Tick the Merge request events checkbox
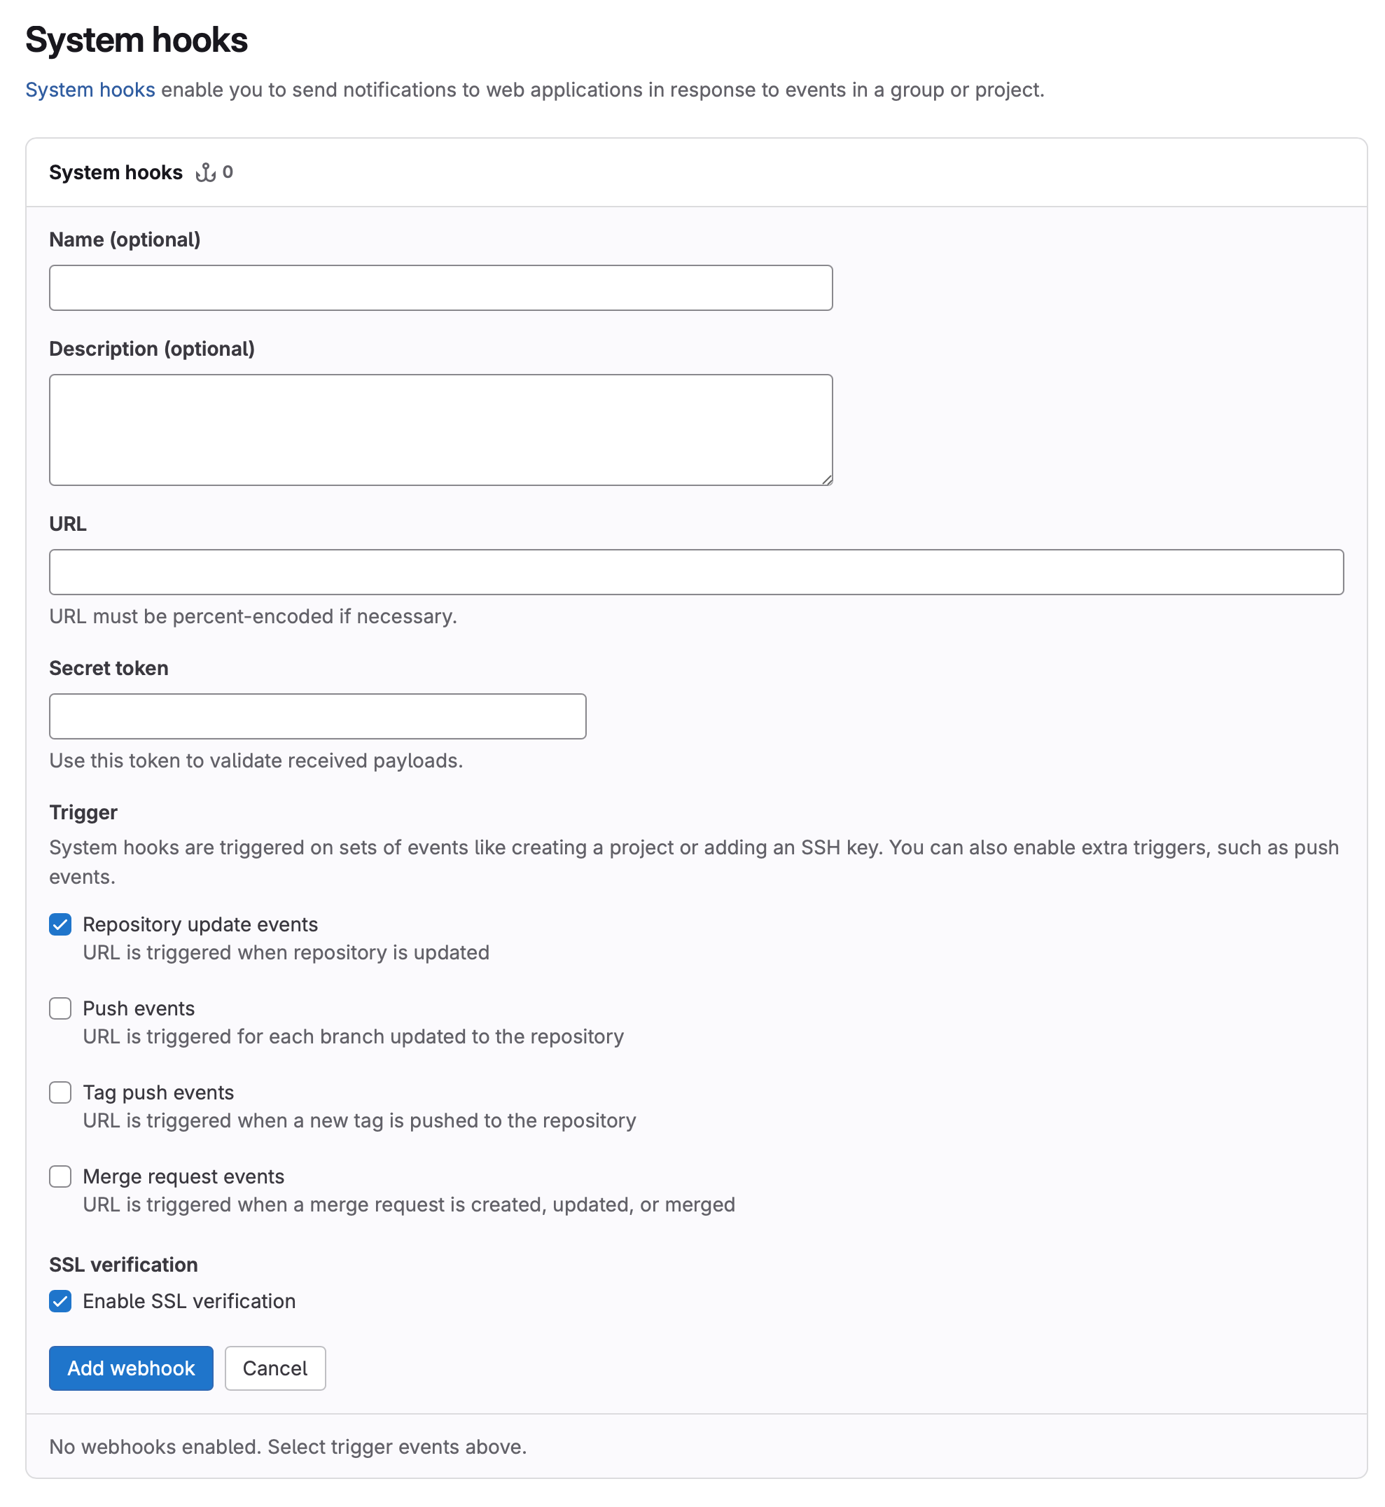 coord(61,1176)
